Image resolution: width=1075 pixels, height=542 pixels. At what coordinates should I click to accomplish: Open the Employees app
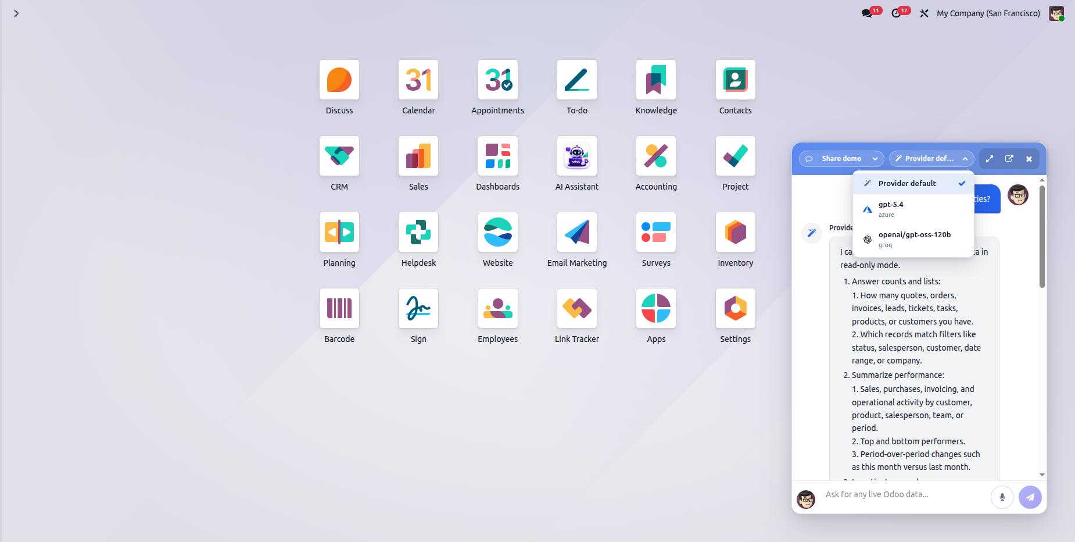point(498,308)
